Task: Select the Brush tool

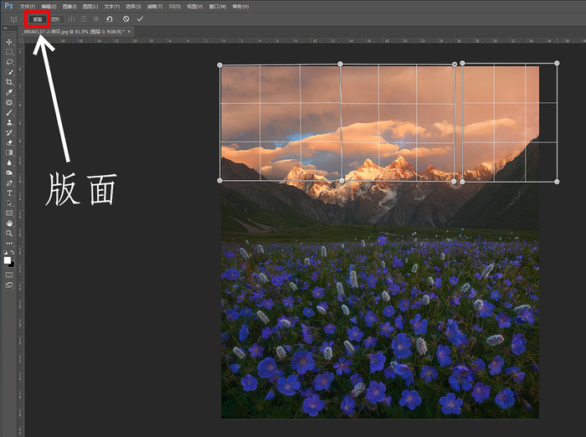Action: [x=9, y=112]
